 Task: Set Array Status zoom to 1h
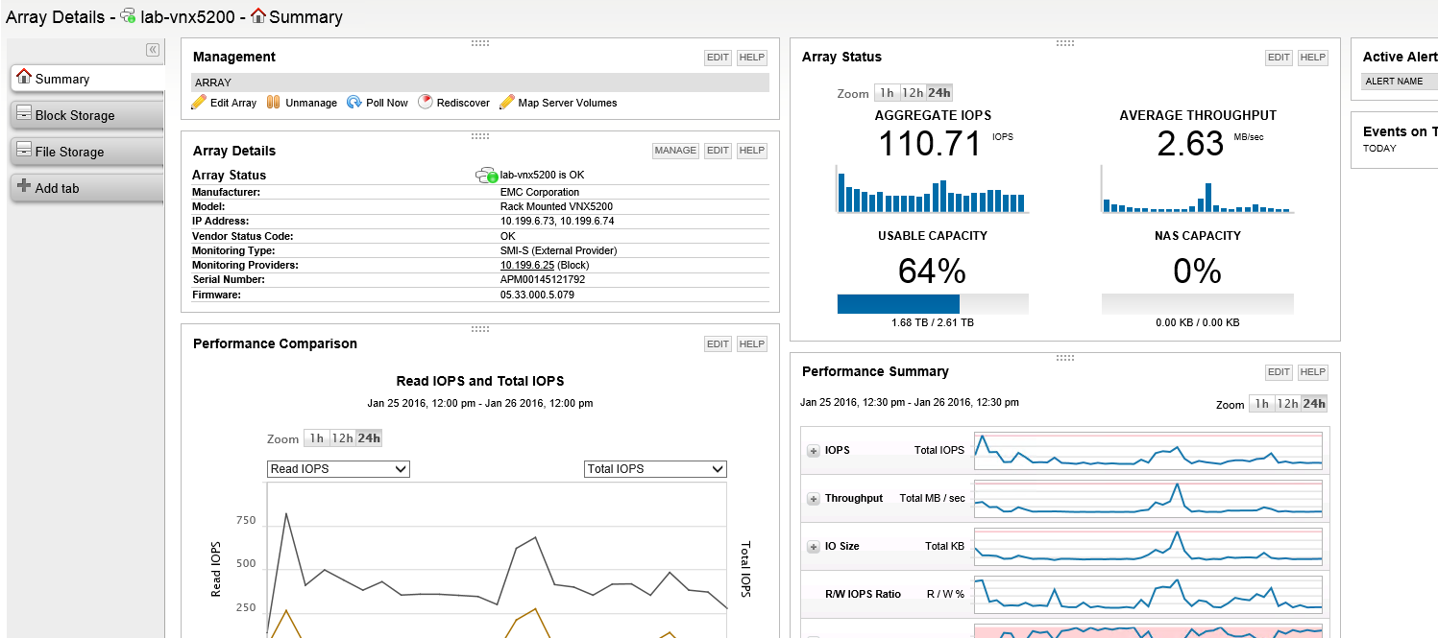click(887, 93)
